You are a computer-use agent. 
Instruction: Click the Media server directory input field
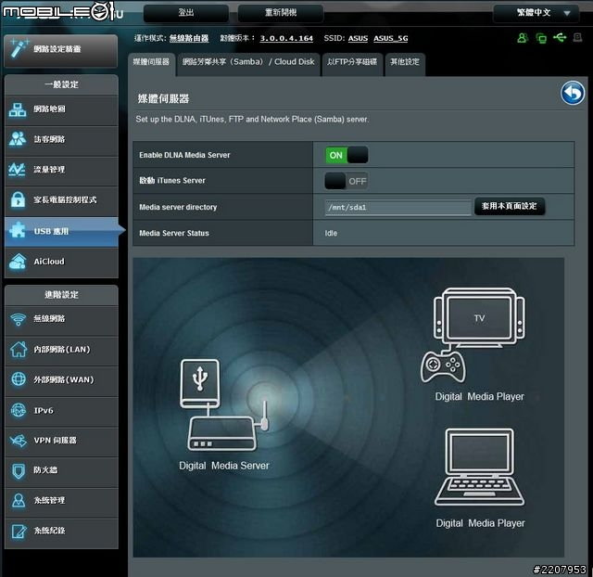[x=397, y=208]
